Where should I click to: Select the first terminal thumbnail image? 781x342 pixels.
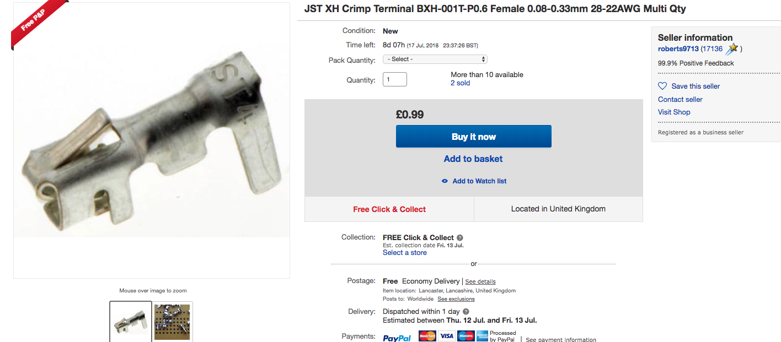click(x=131, y=321)
